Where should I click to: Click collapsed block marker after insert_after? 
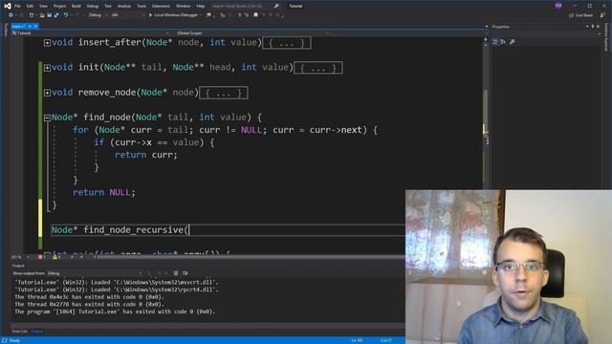[x=287, y=43]
